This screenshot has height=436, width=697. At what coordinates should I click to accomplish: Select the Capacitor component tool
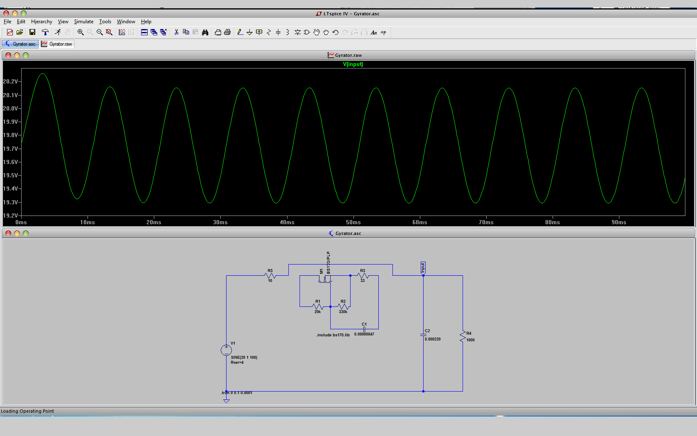tap(278, 32)
